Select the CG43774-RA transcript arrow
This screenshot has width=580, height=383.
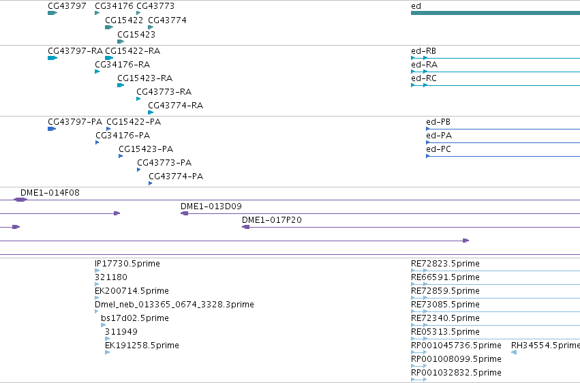pos(151,112)
